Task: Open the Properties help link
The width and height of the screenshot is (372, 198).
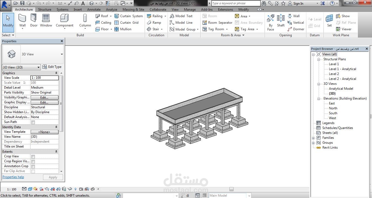Action: tap(13, 177)
